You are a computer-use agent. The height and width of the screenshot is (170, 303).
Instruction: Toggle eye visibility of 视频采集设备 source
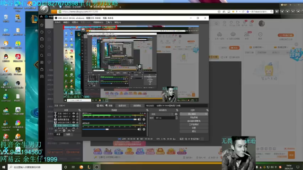[74, 119]
